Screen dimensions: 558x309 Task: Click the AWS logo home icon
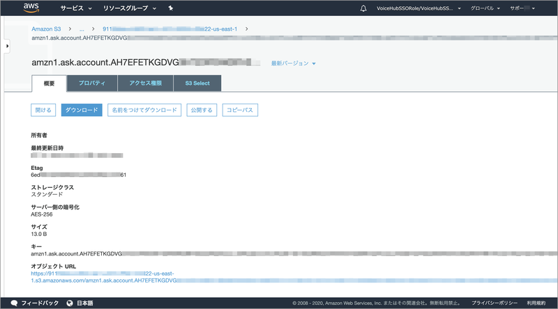click(x=31, y=8)
